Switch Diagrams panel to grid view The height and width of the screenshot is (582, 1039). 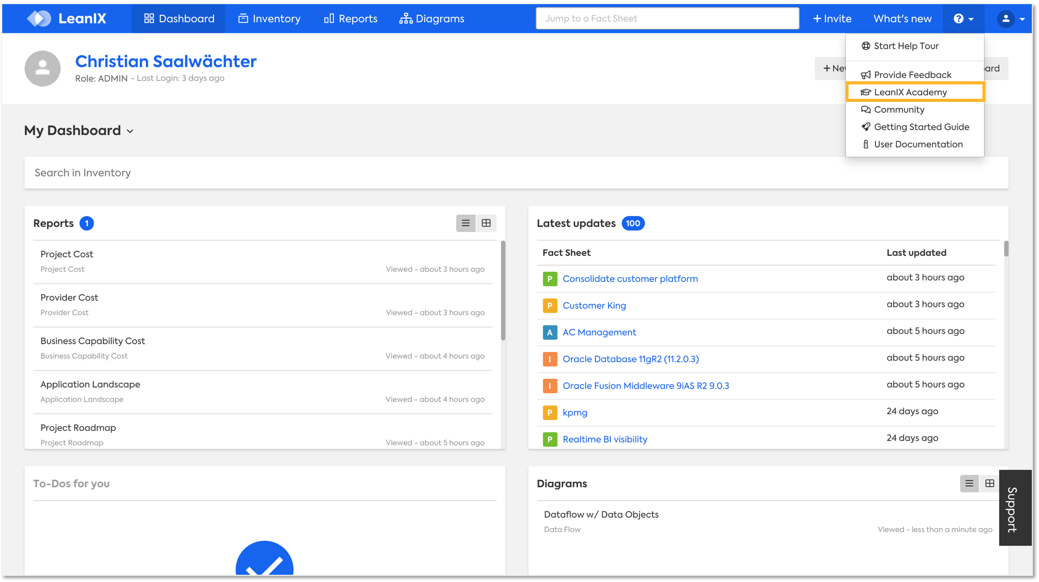[989, 484]
